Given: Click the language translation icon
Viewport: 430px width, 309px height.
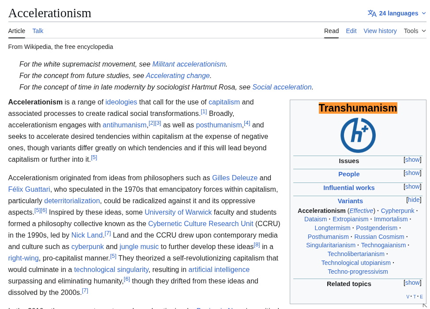Looking at the screenshot, I should pyautogui.click(x=372, y=13).
